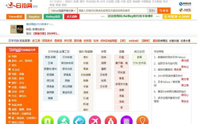197x124 pixels.
Task: Open the 事务所, 店铺用品 sidebar category
Action: click(20, 114)
